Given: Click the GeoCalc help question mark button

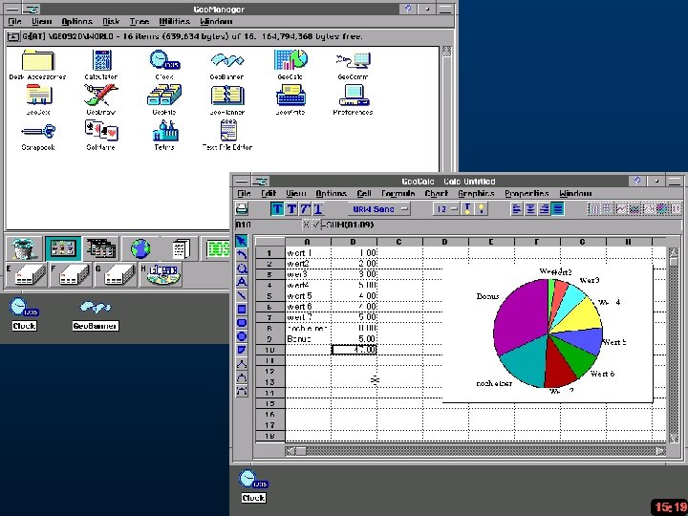Looking at the screenshot, I should [637, 181].
